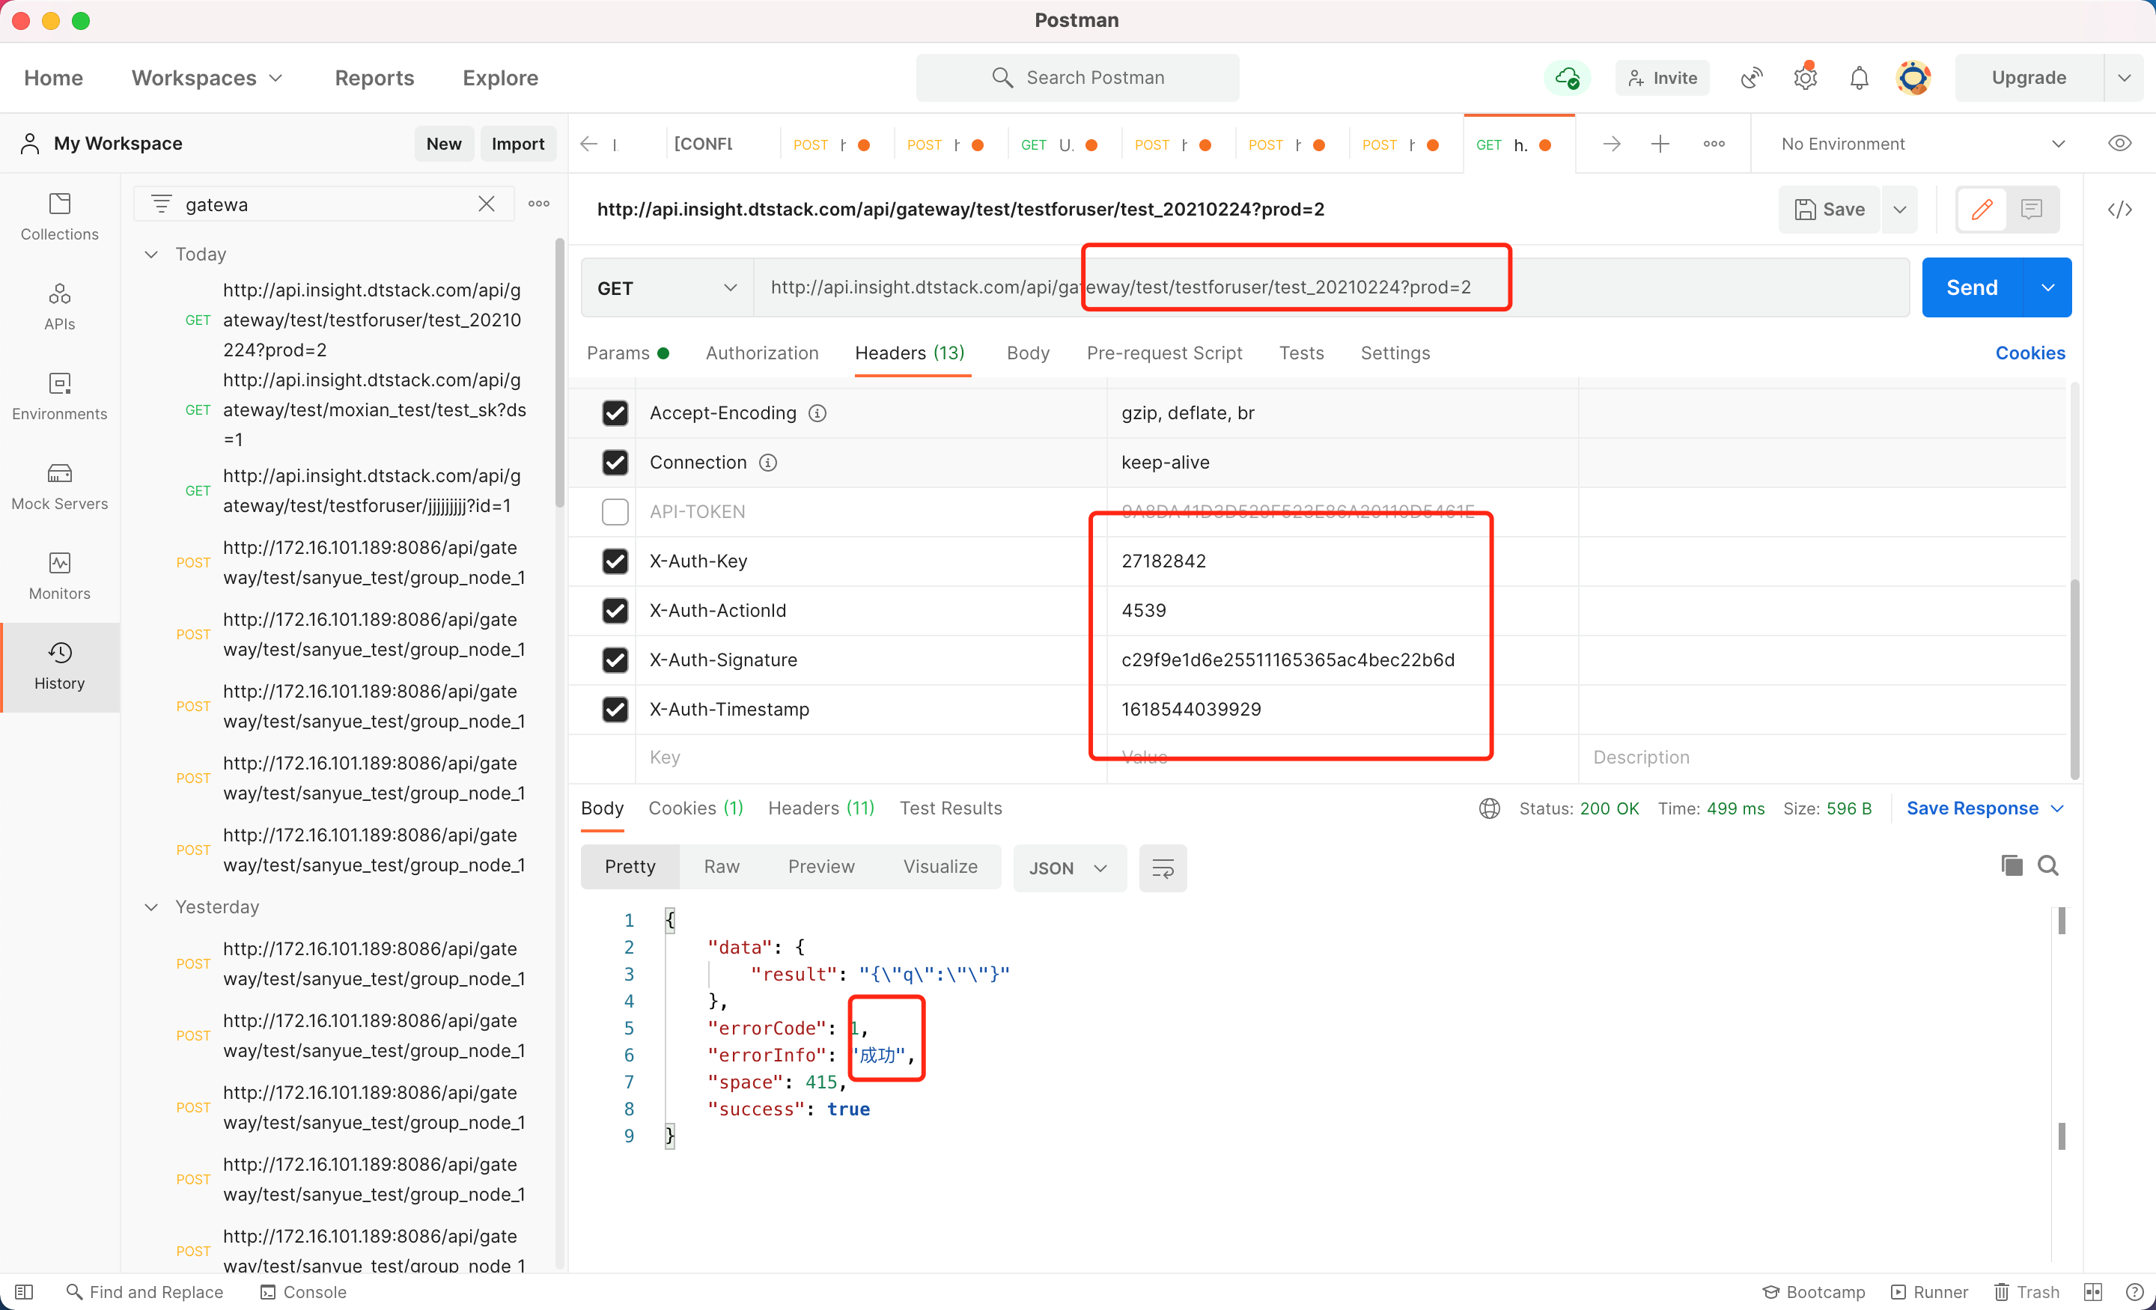Uncheck the X-Auth-Signature header
This screenshot has height=1310, width=2156.
tap(615, 659)
